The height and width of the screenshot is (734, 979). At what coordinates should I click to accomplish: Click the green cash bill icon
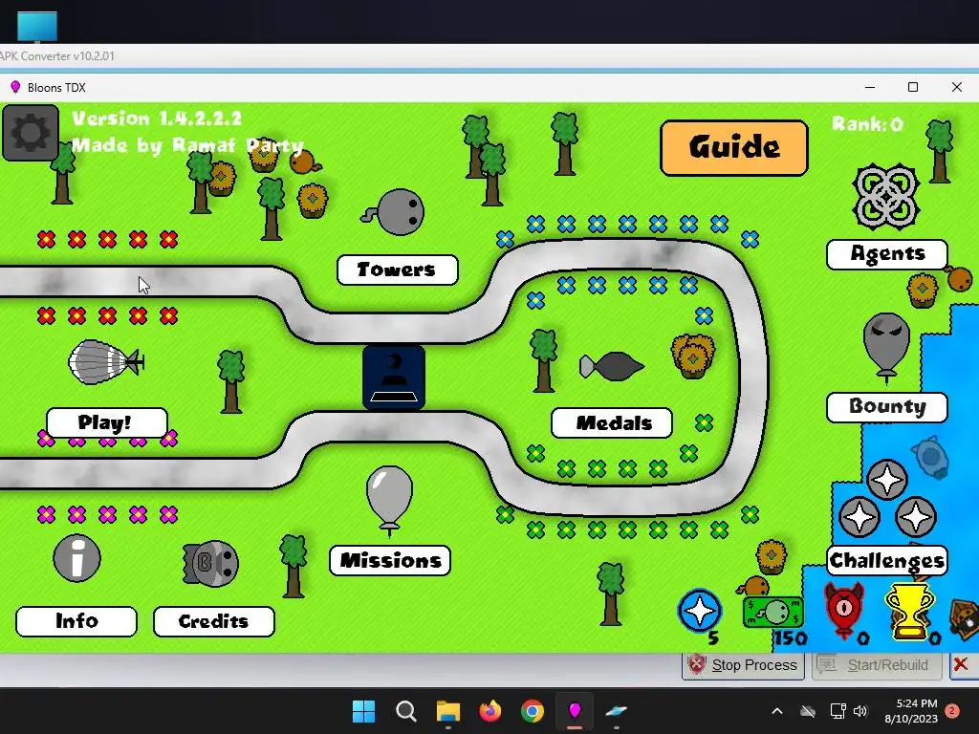point(772,613)
